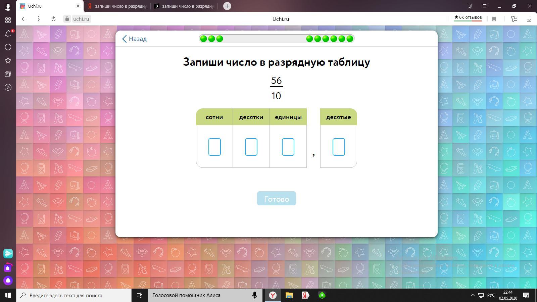Click the page title 'Uchi.ru' in toolbar
Image resolution: width=537 pixels, height=302 pixels.
281,19
